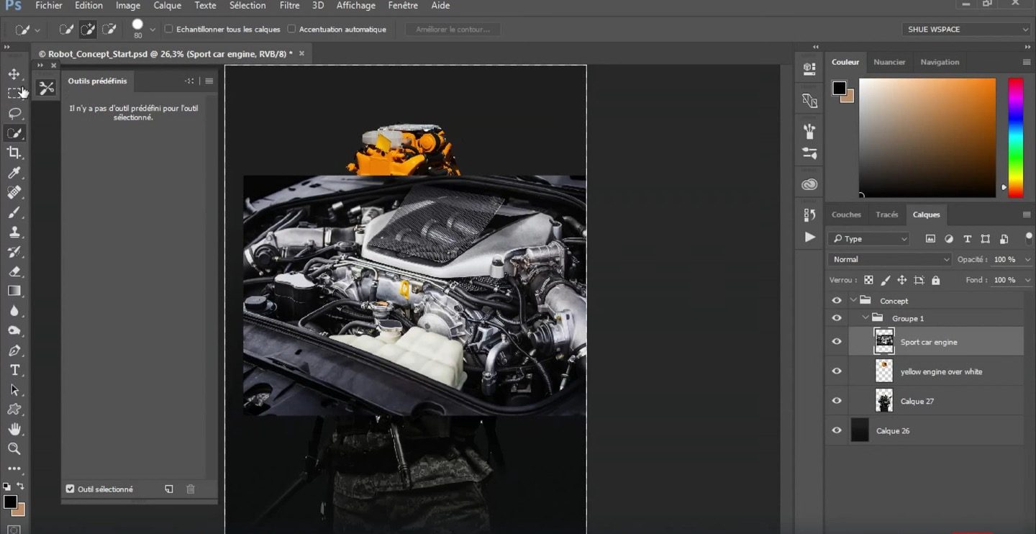
Task: Filter layers by text type icon
Action: 967,239
